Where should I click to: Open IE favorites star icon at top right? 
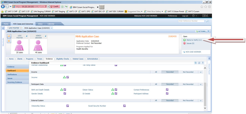click(206, 7)
